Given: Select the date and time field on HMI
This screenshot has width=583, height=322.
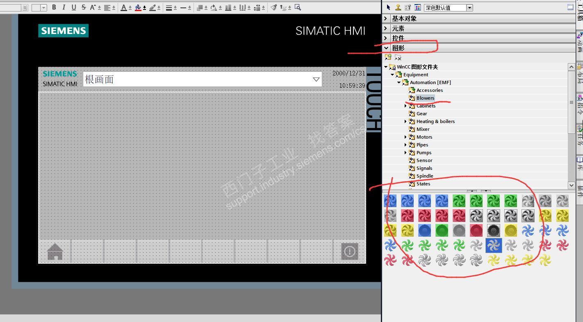Looking at the screenshot, I should click(348, 80).
